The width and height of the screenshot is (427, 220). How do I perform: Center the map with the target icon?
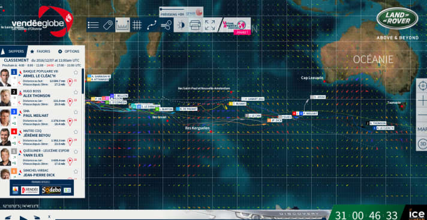tap(422, 86)
